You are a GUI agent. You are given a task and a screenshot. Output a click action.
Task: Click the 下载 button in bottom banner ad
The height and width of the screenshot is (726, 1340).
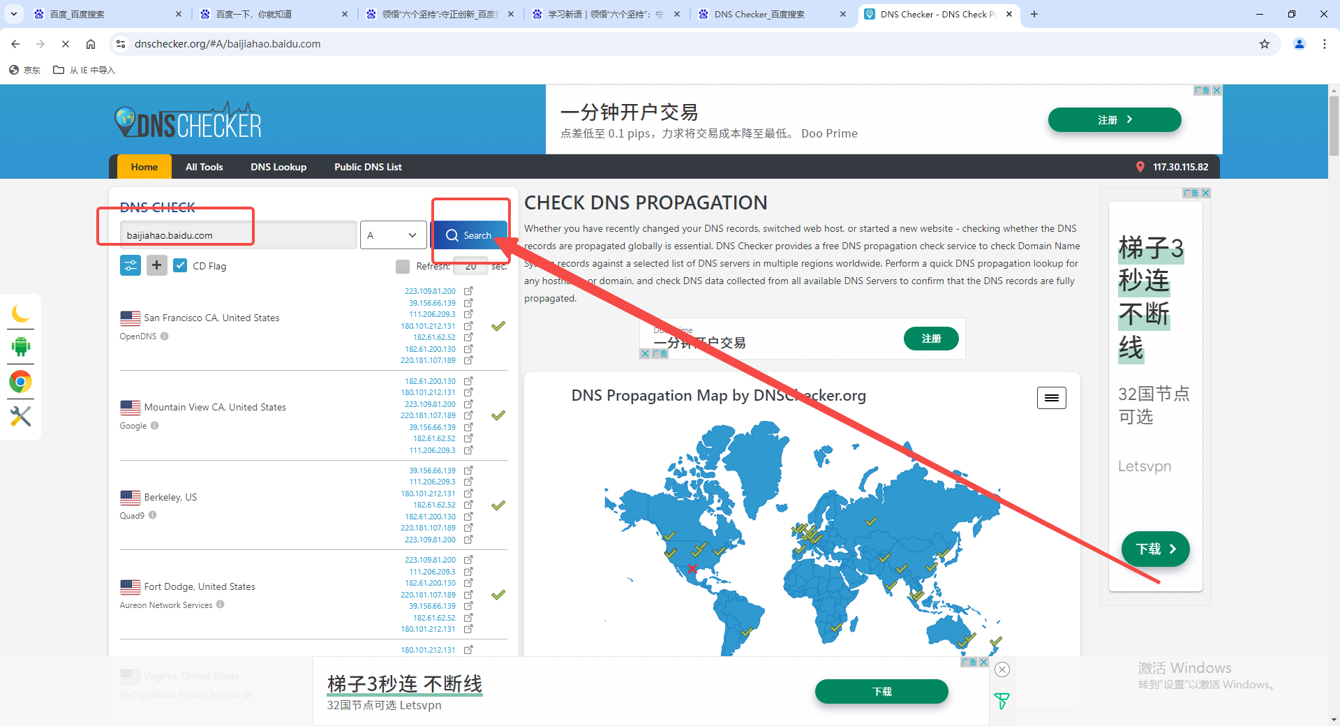(881, 691)
